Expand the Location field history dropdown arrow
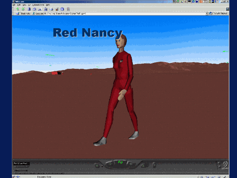This screenshot has height=178, width=237. (x=207, y=13)
